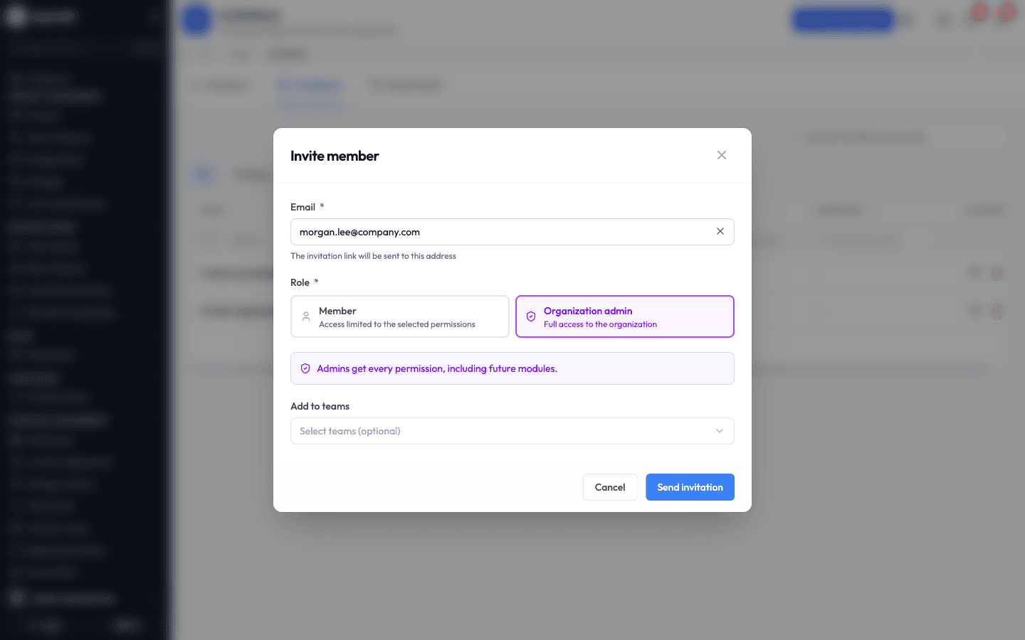Select the Member role option
Image resolution: width=1025 pixels, height=640 pixels.
pyautogui.click(x=400, y=316)
